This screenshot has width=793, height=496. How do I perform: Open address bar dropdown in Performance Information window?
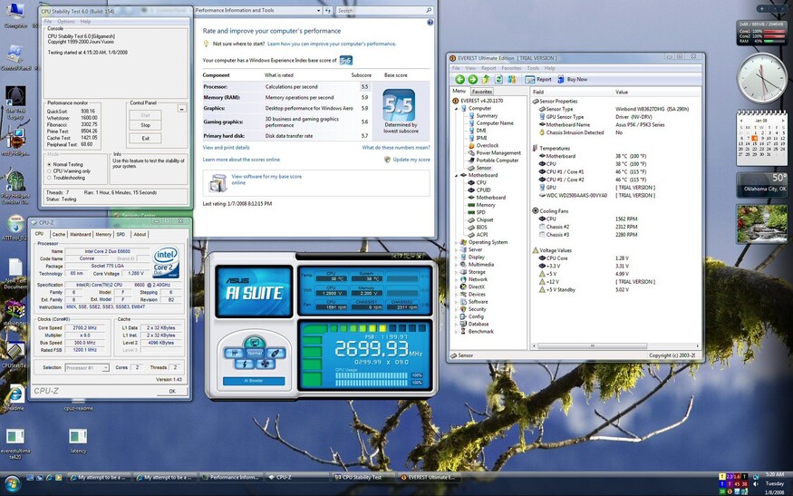pyautogui.click(x=319, y=10)
